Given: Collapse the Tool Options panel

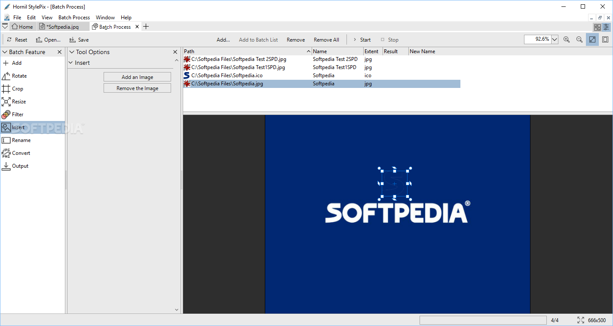Looking at the screenshot, I should point(71,52).
